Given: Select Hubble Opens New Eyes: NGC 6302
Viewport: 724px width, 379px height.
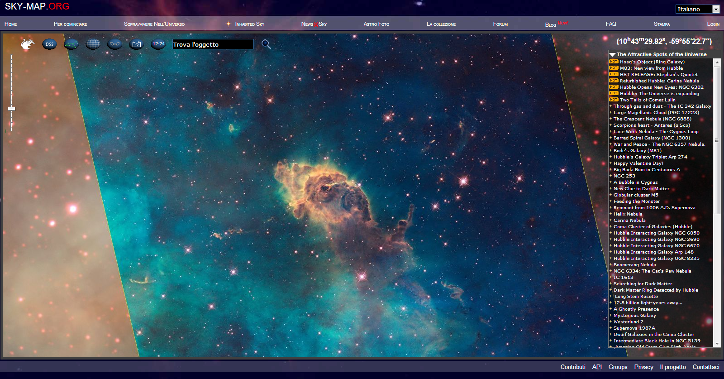Looking at the screenshot, I should pyautogui.click(x=662, y=87).
